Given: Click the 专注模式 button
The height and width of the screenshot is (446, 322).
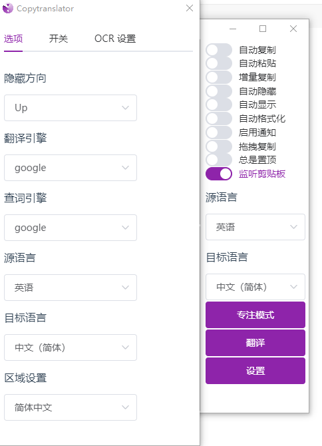Looking at the screenshot, I should coord(255,315).
